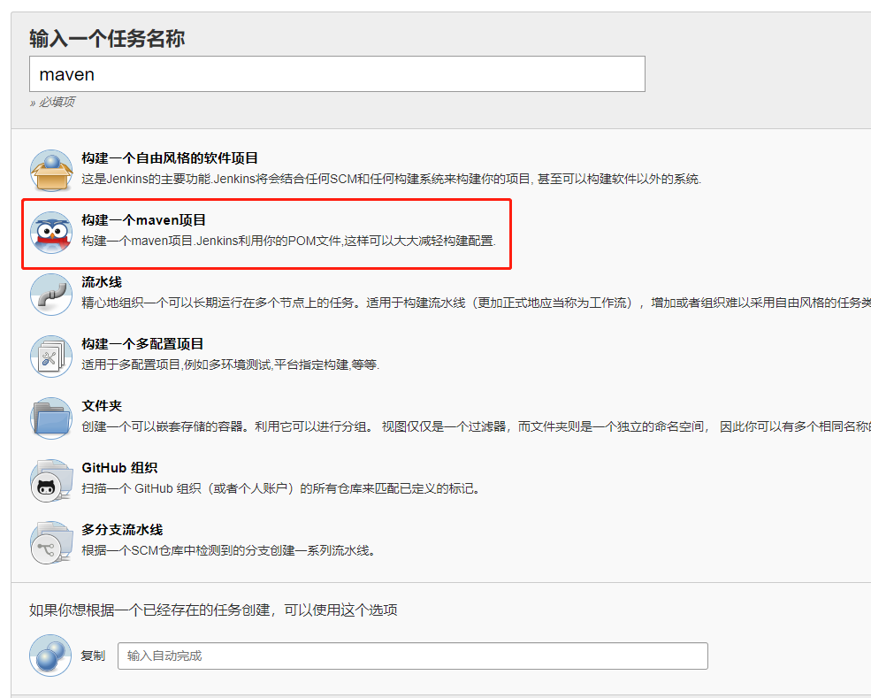Click the 复制 label
The height and width of the screenshot is (698, 871).
point(93,656)
